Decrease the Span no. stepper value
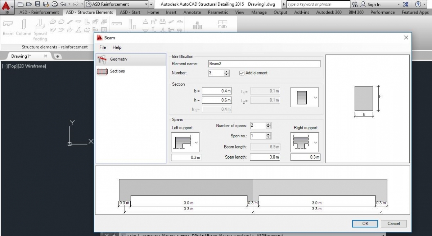 coord(268,137)
